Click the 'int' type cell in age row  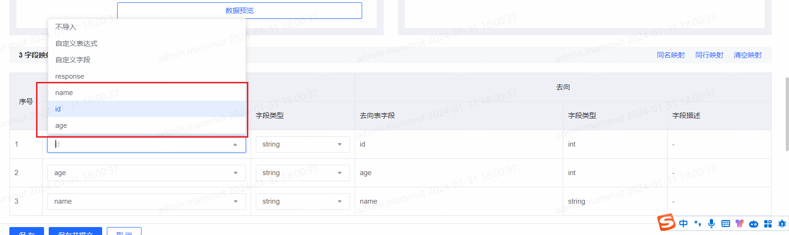click(615, 173)
